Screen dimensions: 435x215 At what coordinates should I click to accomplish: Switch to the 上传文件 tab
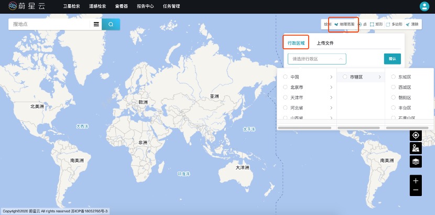[325, 43]
